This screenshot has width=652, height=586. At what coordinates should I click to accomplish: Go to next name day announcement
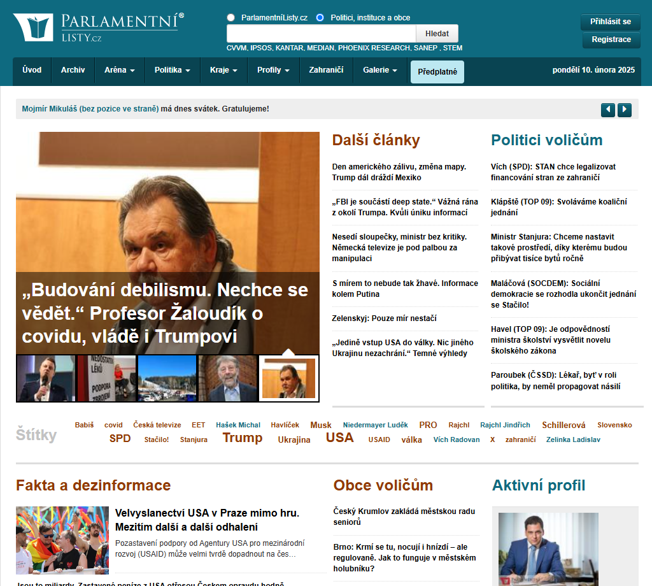click(625, 110)
